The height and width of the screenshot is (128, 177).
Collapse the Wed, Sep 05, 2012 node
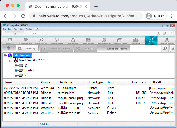click(x=11, y=61)
